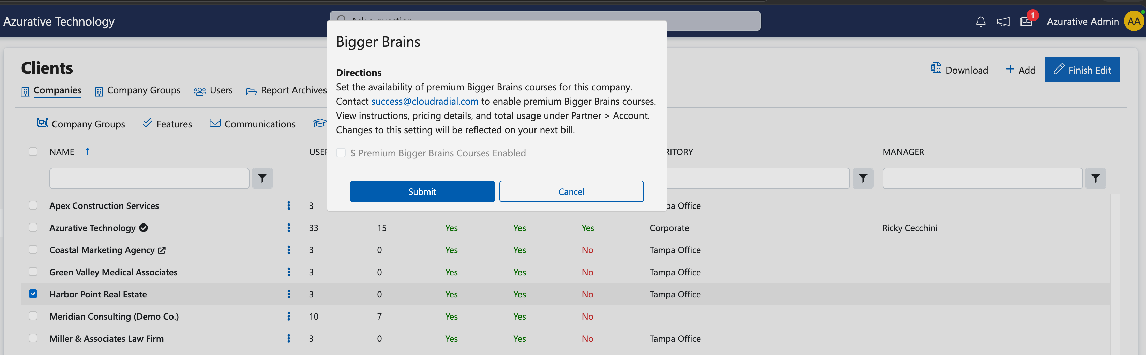Open Coastal Marketing Agency external link icon
The height and width of the screenshot is (355, 1146).
[162, 250]
